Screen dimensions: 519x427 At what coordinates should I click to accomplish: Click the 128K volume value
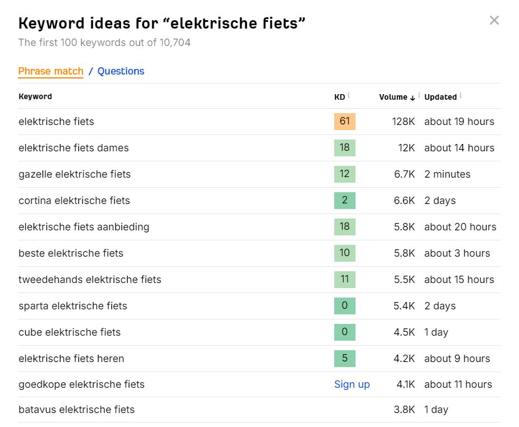pos(403,122)
